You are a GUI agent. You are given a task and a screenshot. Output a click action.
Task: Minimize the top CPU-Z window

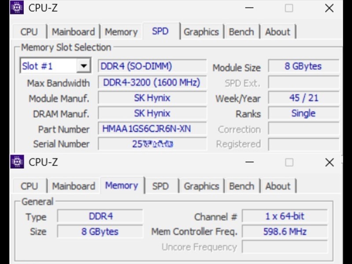click(249, 8)
